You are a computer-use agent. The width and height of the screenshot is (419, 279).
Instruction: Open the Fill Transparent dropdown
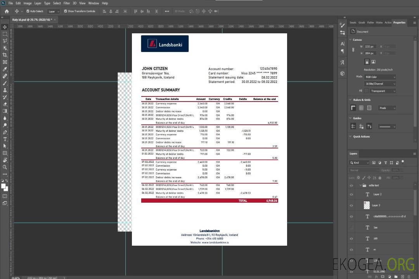tap(383, 91)
